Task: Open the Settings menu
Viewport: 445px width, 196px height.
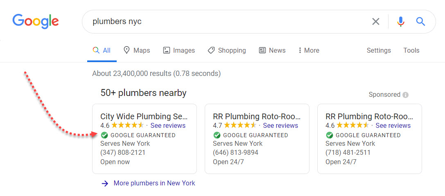Action: click(x=378, y=51)
